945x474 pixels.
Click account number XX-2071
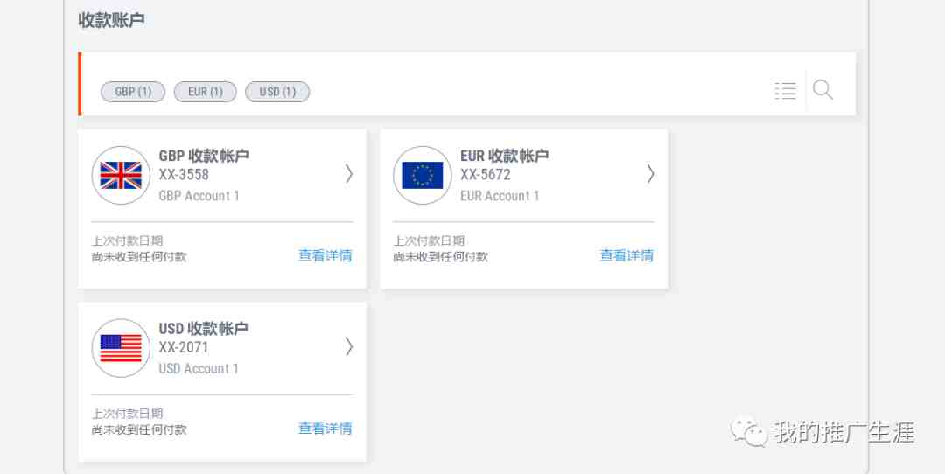coord(184,347)
